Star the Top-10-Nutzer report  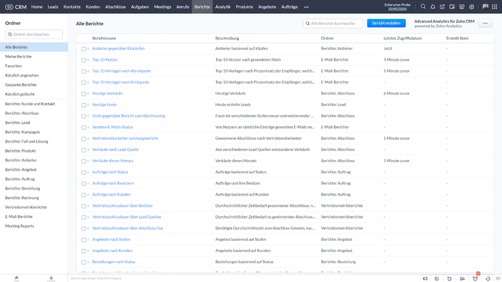(88, 60)
